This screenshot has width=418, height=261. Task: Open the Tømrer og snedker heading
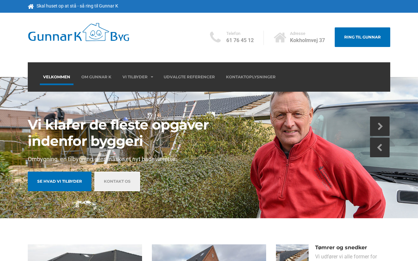click(341, 248)
